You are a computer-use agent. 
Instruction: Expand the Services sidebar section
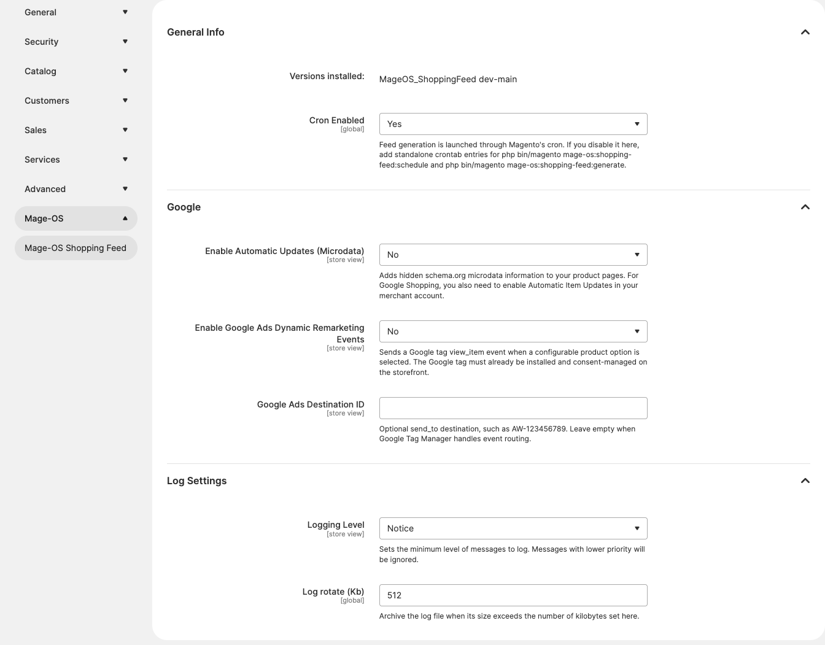pos(76,160)
